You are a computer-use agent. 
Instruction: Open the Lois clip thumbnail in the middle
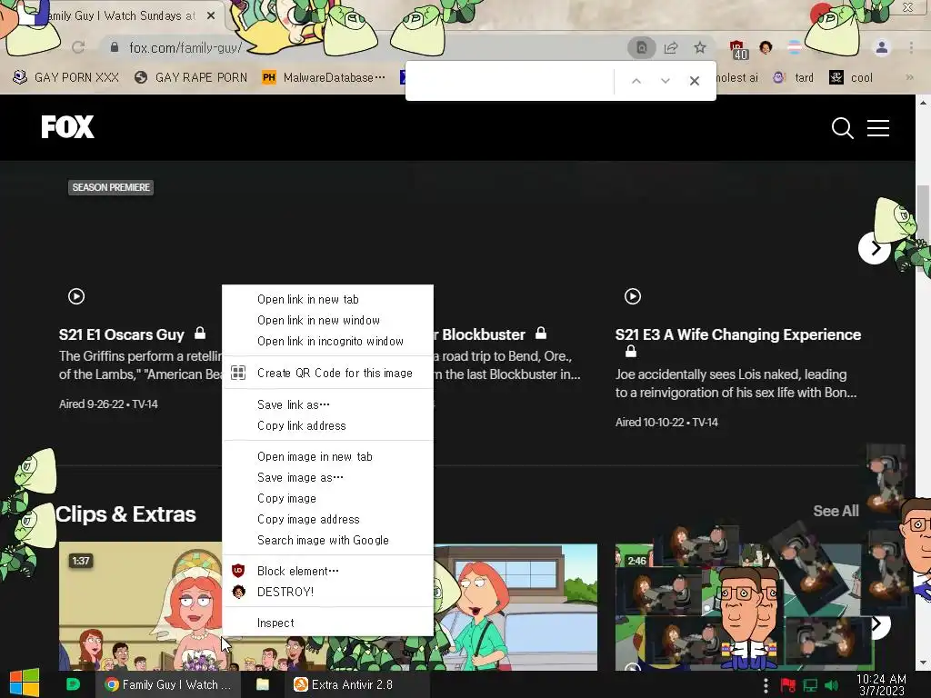coord(516,606)
